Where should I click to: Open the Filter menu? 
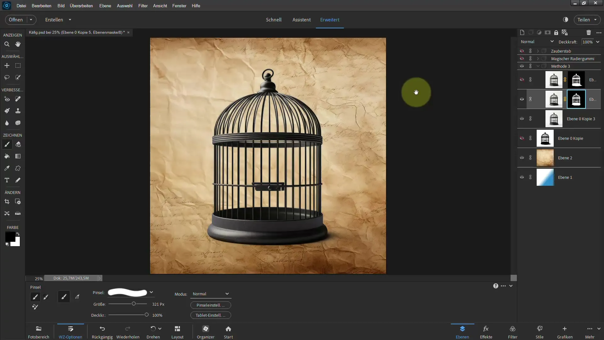click(143, 6)
